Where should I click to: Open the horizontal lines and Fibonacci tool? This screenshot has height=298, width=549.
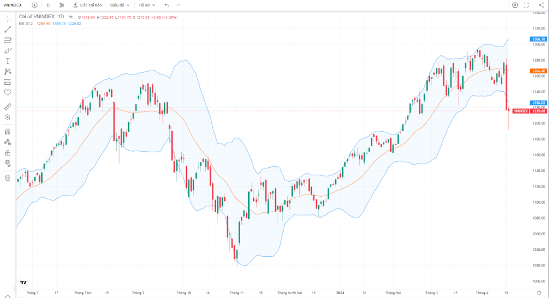point(8,40)
